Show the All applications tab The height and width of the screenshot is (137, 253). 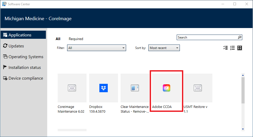click(x=58, y=39)
